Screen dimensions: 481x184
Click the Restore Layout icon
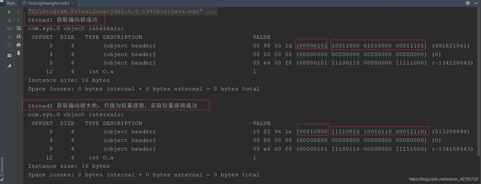(x=9, y=56)
